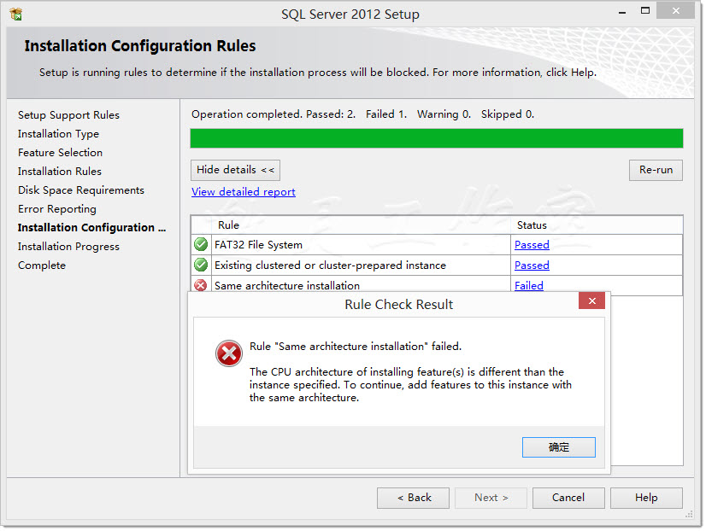Select Feature Selection step

coord(61,153)
